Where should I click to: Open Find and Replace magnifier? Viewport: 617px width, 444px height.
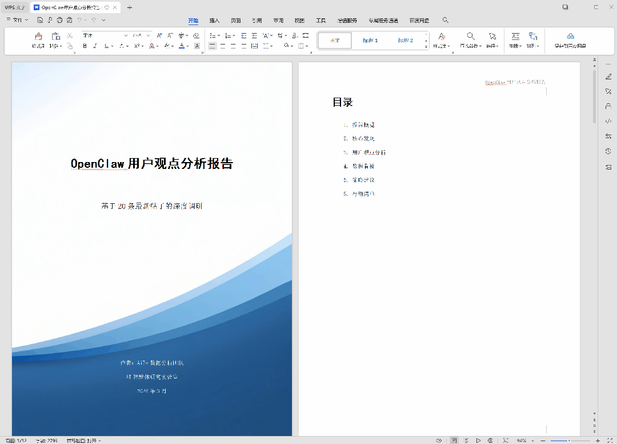(471, 41)
